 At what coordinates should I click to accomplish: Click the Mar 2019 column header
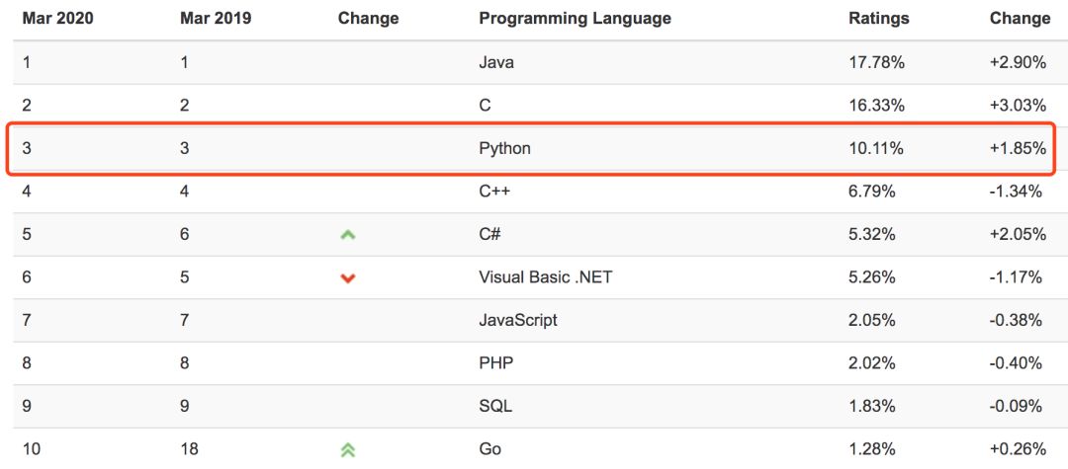216,19
